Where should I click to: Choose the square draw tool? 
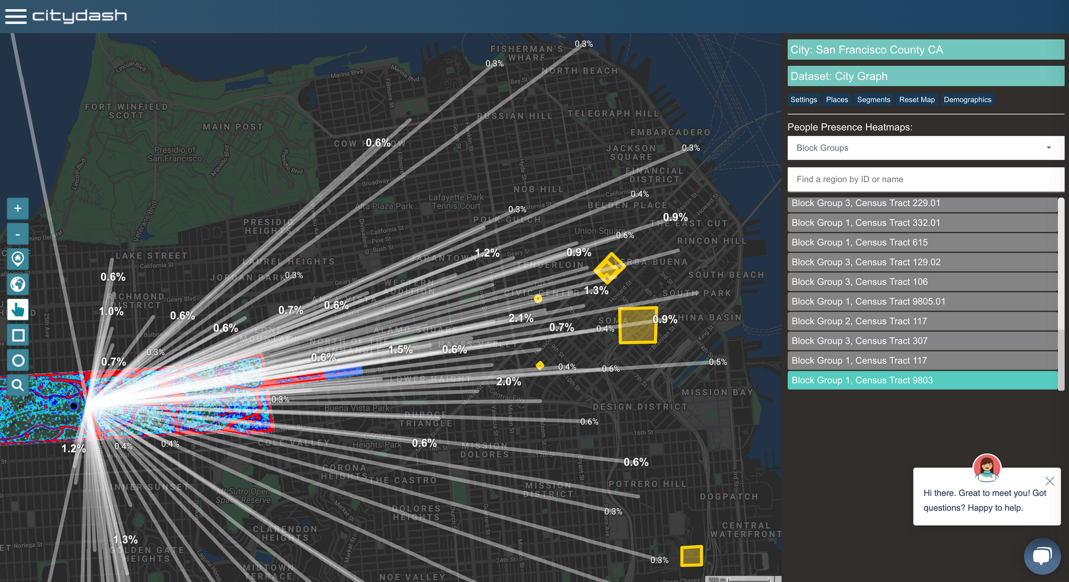[18, 335]
